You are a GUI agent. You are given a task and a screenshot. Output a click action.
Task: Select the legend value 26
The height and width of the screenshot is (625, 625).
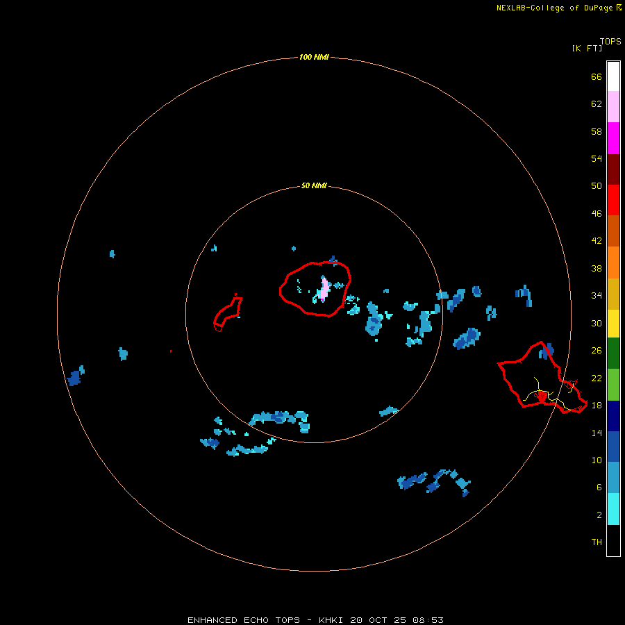point(597,351)
